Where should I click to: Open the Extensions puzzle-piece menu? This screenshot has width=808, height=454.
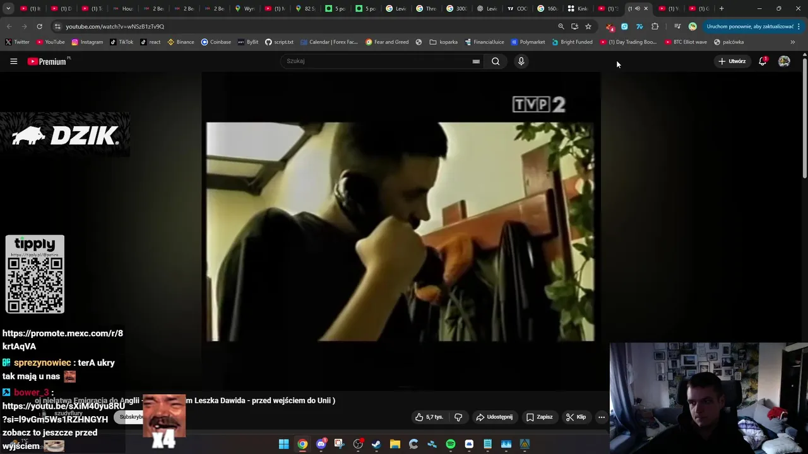pyautogui.click(x=655, y=26)
